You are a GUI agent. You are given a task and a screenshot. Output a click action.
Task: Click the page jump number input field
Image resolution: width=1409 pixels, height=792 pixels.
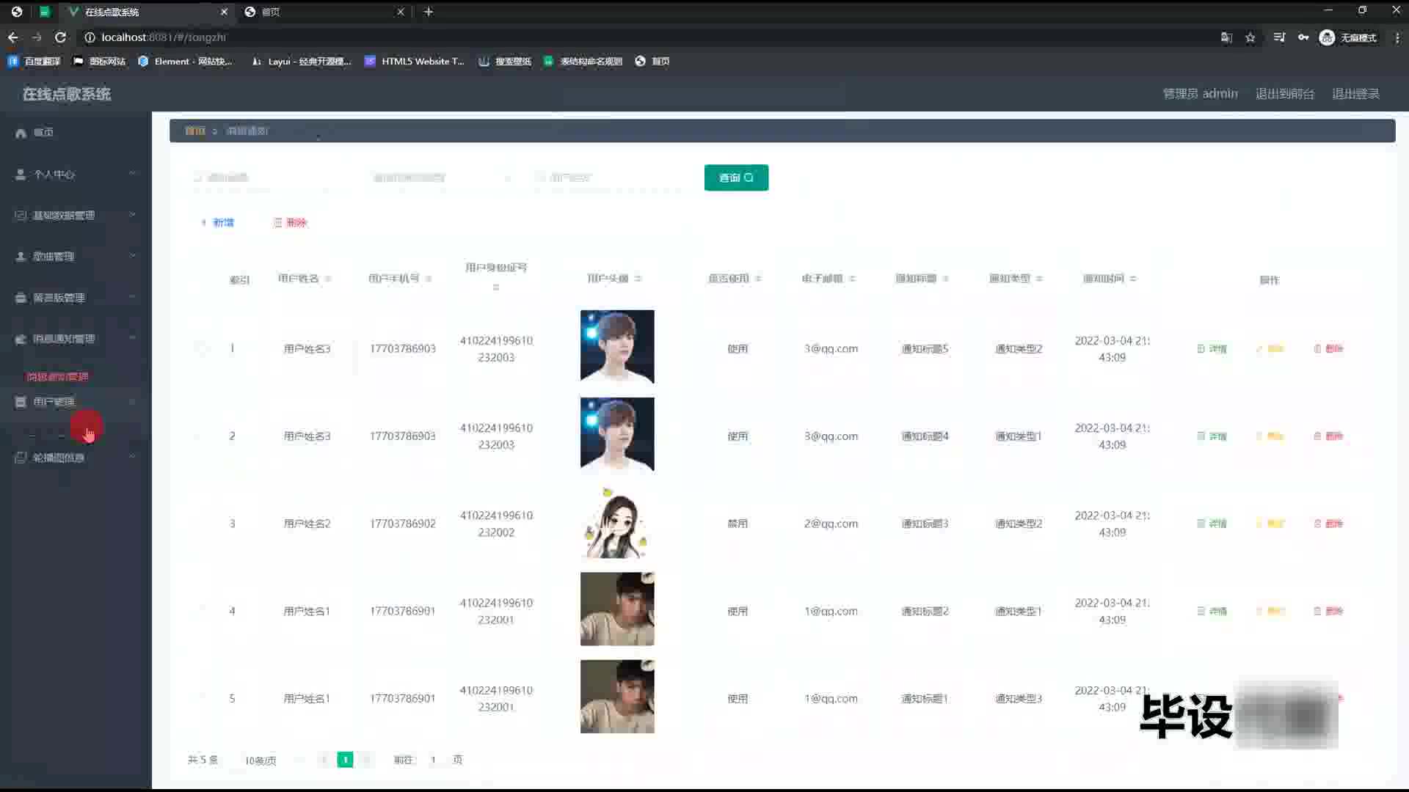(x=433, y=760)
